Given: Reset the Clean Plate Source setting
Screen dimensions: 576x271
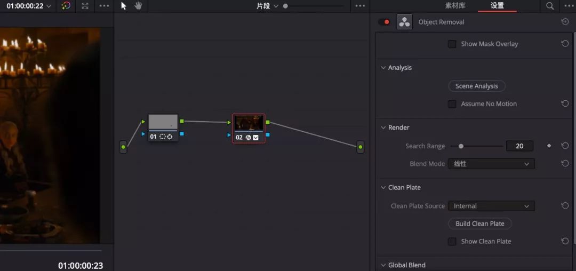Looking at the screenshot, I should click(565, 206).
